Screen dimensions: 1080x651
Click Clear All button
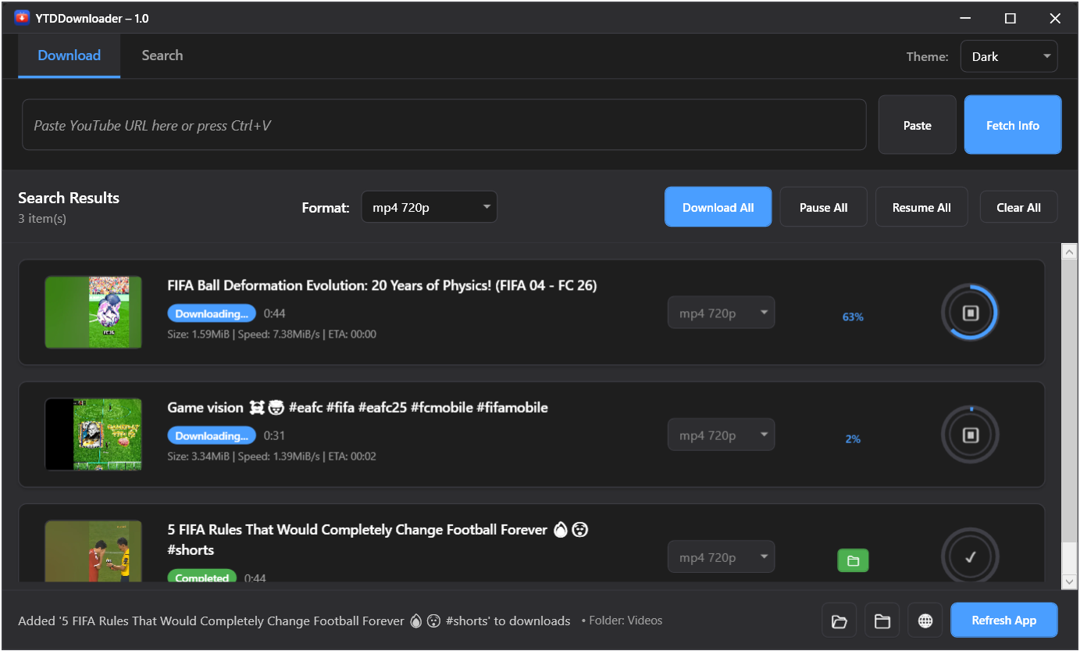pyautogui.click(x=1019, y=207)
